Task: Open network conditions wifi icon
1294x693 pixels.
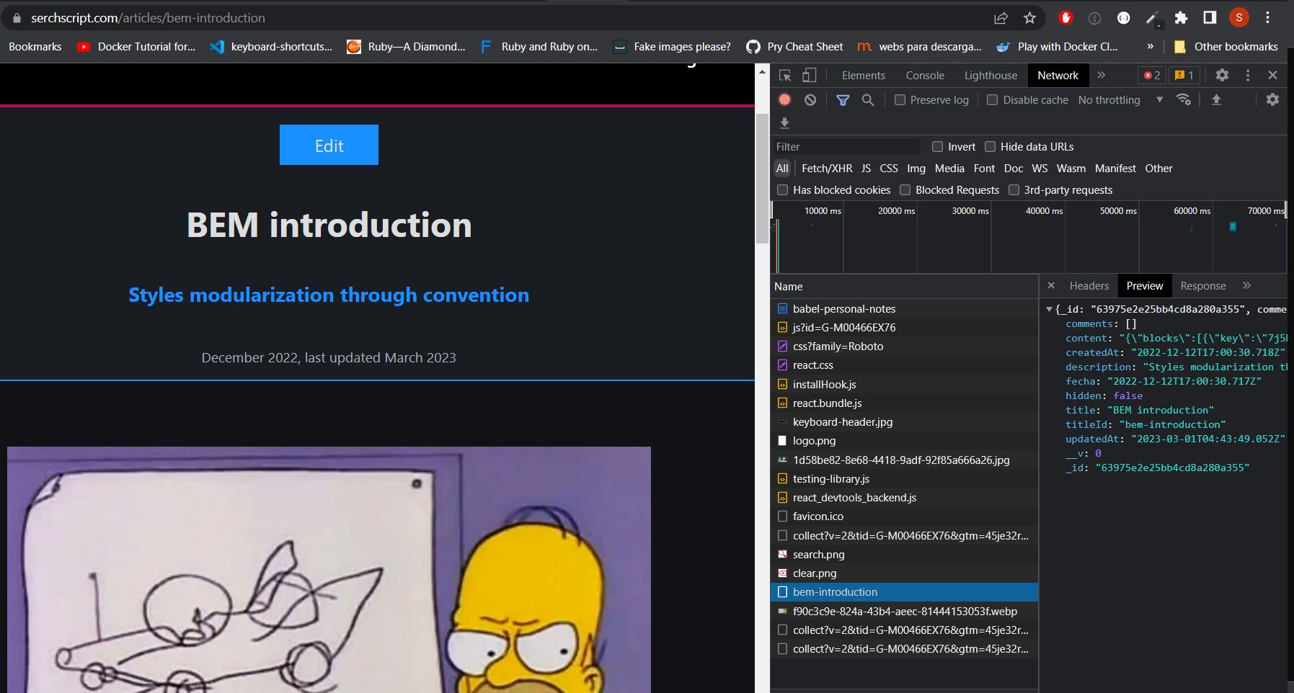Action: tap(1184, 99)
